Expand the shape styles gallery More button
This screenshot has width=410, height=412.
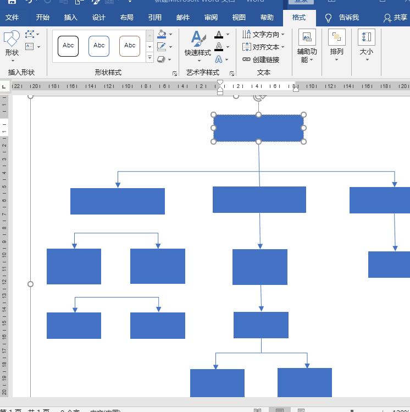point(149,57)
